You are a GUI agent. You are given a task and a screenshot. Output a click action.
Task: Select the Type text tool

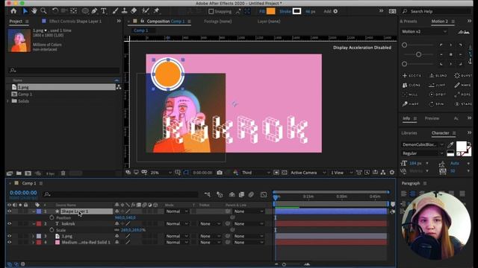104,11
